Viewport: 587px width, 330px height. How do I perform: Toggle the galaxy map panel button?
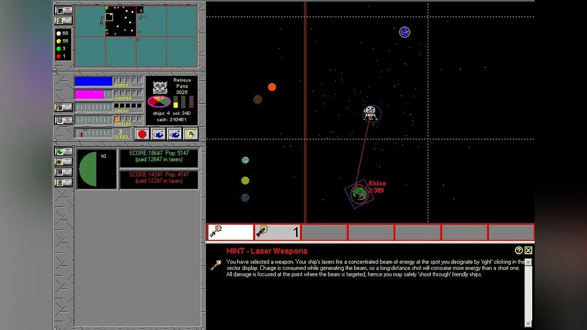(64, 10)
